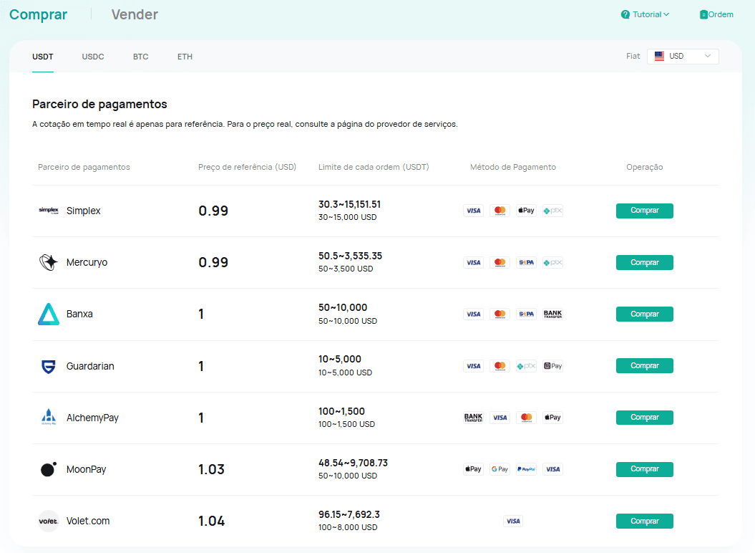The height and width of the screenshot is (553, 755).
Task: Click the Volet.com logo icon
Action: 49,521
